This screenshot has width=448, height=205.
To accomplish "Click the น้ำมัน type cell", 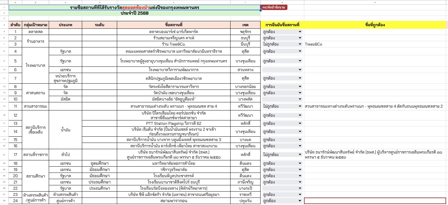I will (65, 130).
